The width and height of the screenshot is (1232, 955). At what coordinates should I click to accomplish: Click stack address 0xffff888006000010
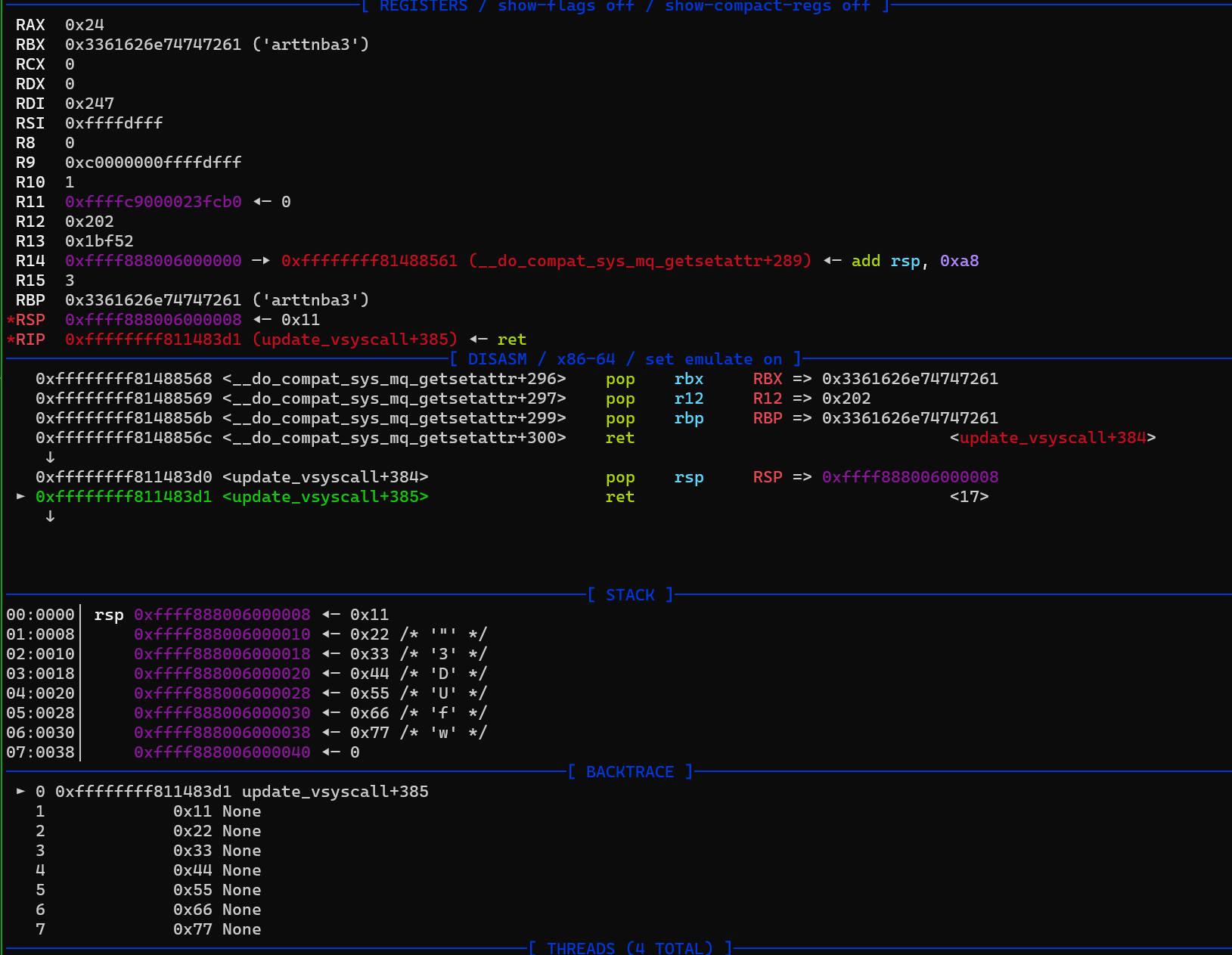[x=222, y=634]
